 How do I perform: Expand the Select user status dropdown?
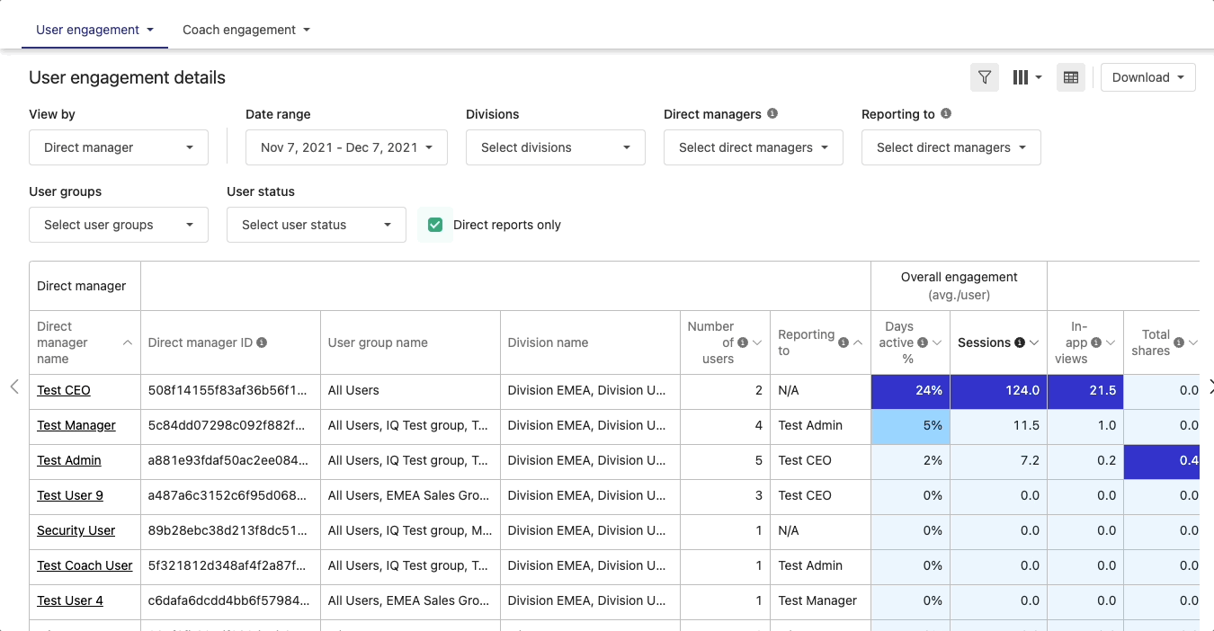coord(317,225)
